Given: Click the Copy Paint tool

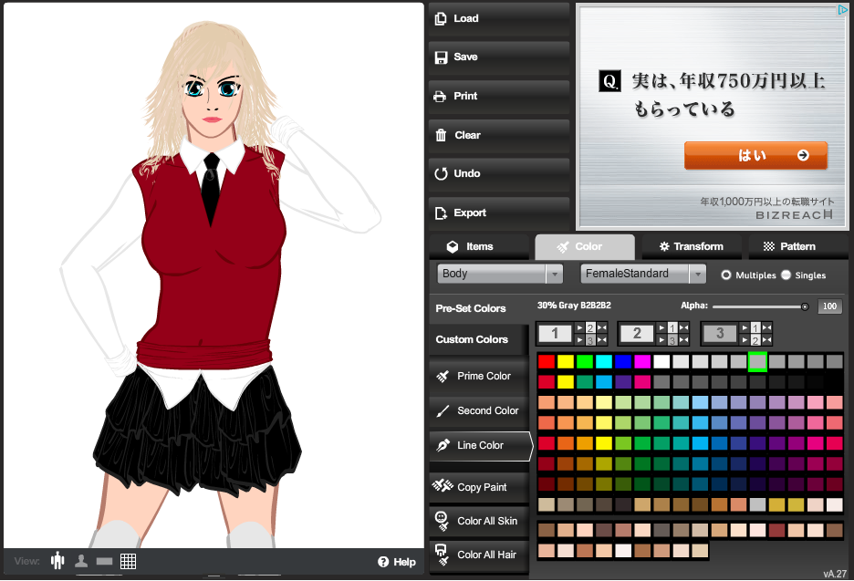Looking at the screenshot, I should click(479, 487).
